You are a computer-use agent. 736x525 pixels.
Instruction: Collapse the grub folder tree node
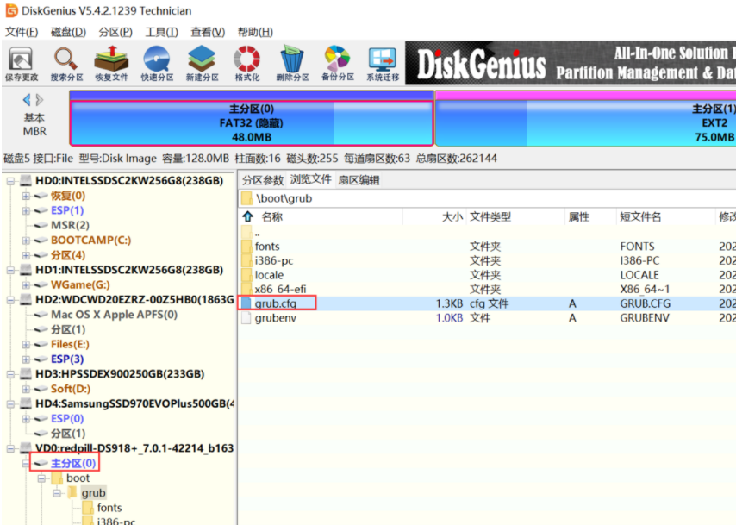(57, 493)
